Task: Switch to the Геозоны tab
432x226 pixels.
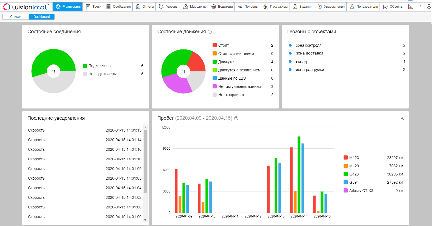Action: pos(168,7)
